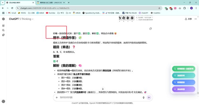This screenshot has width=199, height=105.
Task: Expand the ChatGPT 5 Thinking model dropdown
Action: pos(21,19)
